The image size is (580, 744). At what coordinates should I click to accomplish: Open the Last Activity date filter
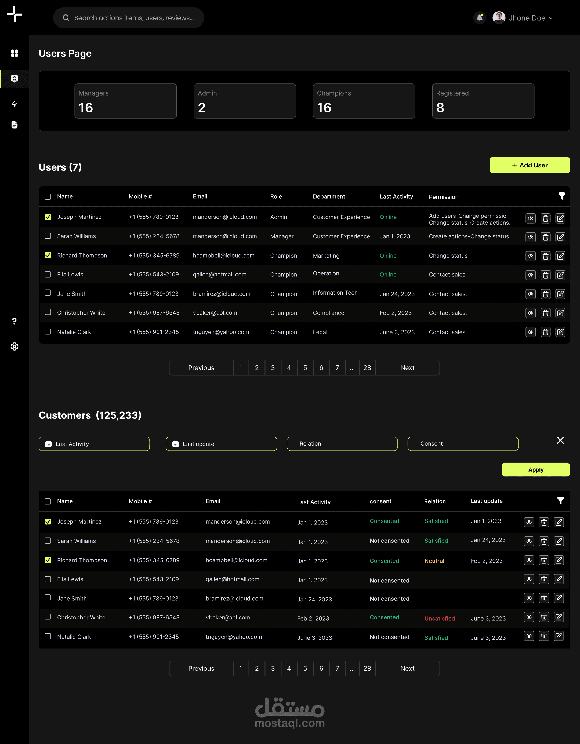click(94, 444)
